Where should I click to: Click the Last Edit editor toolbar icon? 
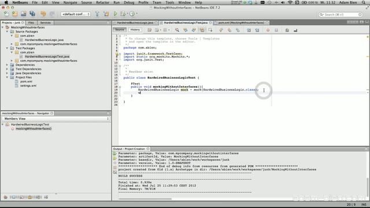(150, 30)
